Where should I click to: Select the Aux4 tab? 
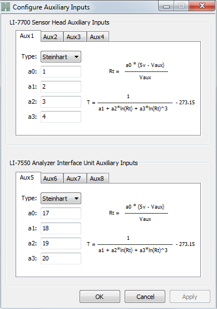point(98,37)
